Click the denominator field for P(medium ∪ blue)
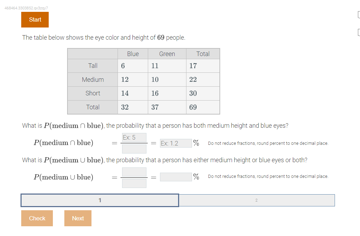 pos(134,183)
